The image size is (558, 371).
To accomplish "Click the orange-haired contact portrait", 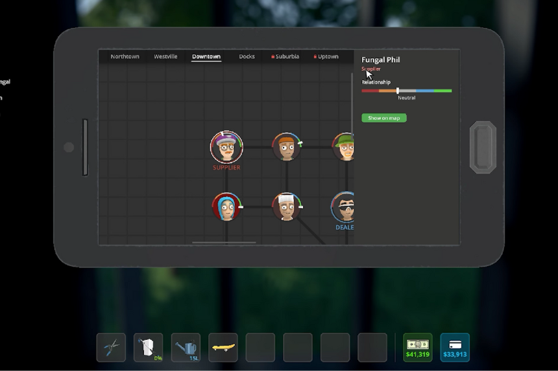I will [286, 147].
